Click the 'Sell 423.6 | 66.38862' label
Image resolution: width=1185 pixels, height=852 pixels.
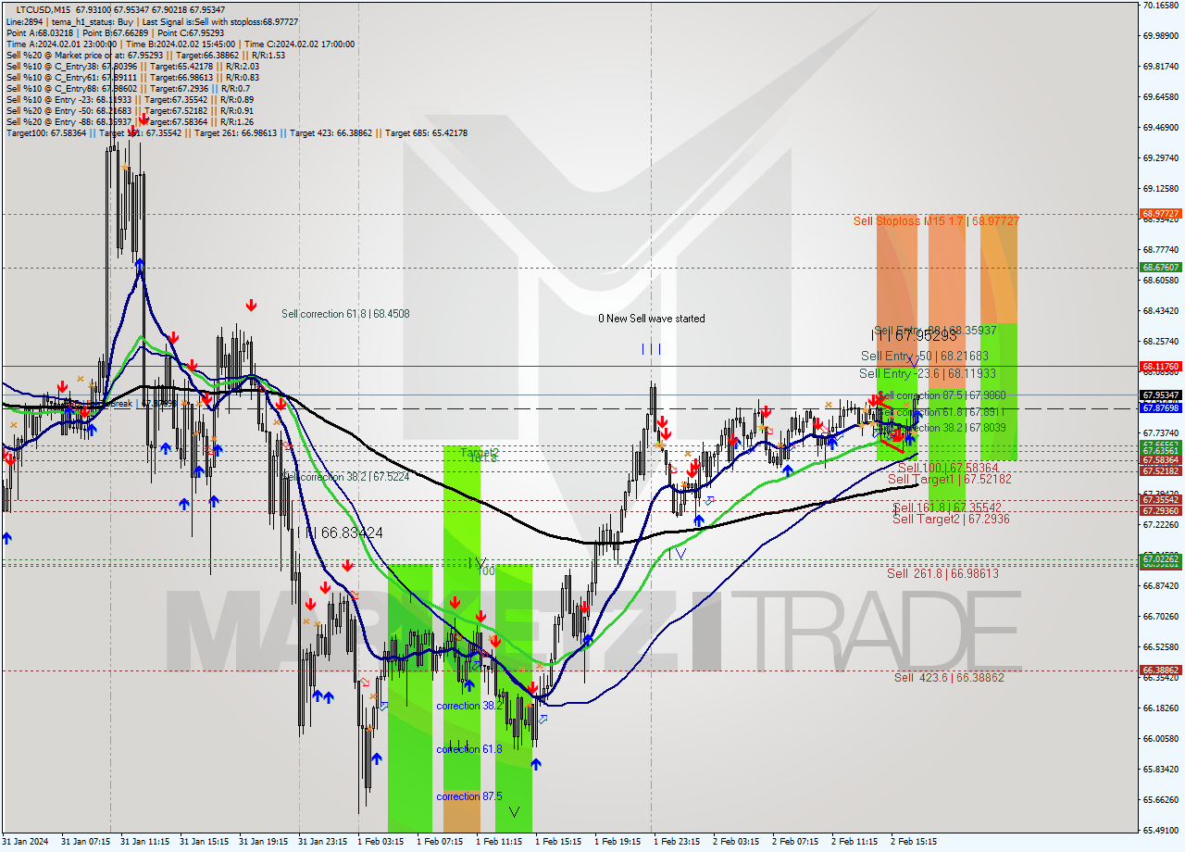pos(949,678)
